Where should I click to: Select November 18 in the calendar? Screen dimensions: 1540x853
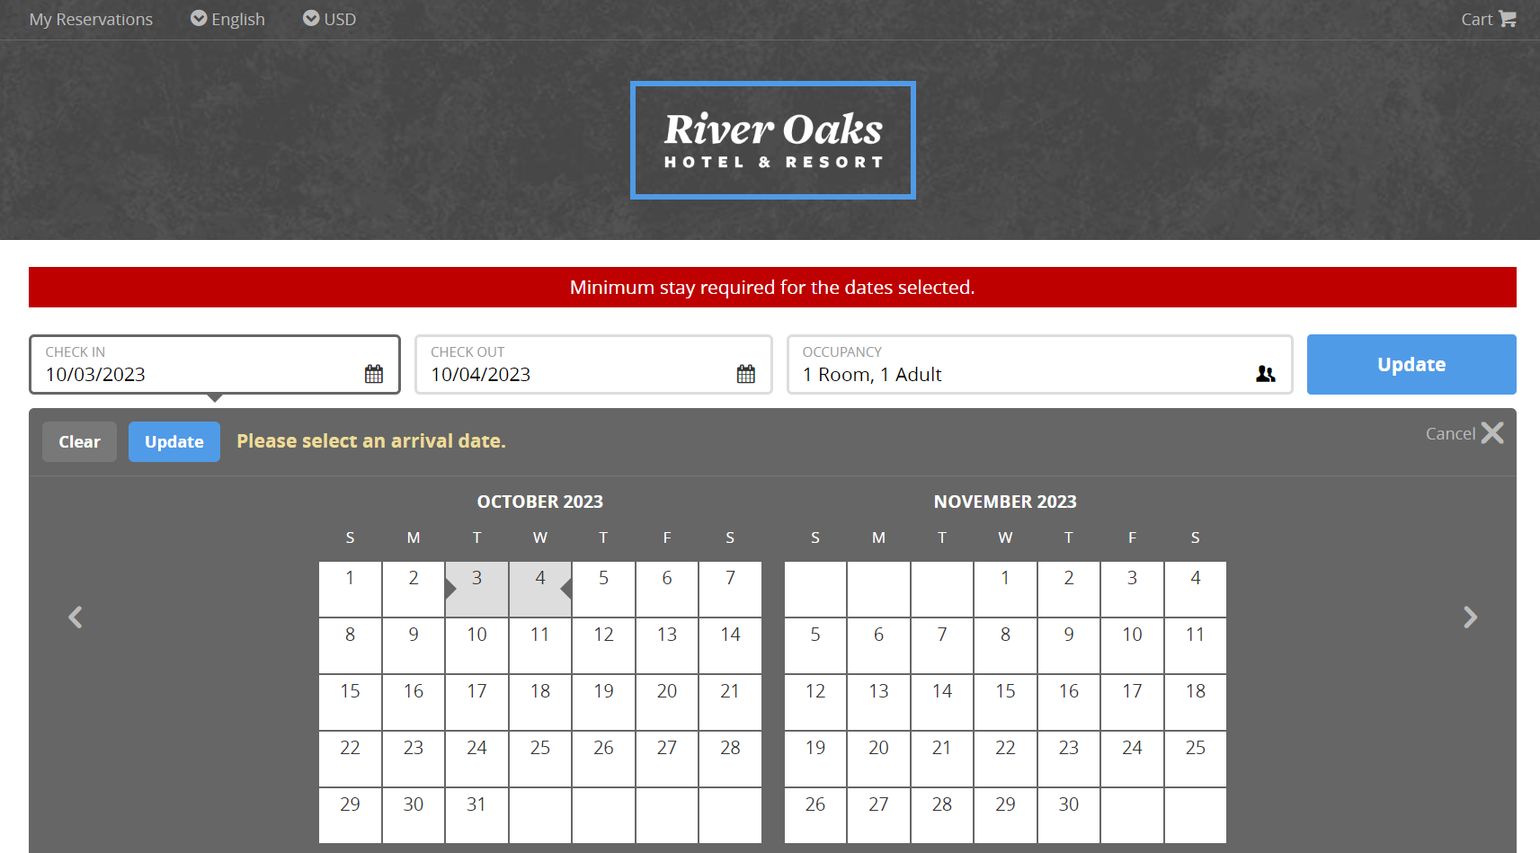click(x=1196, y=703)
